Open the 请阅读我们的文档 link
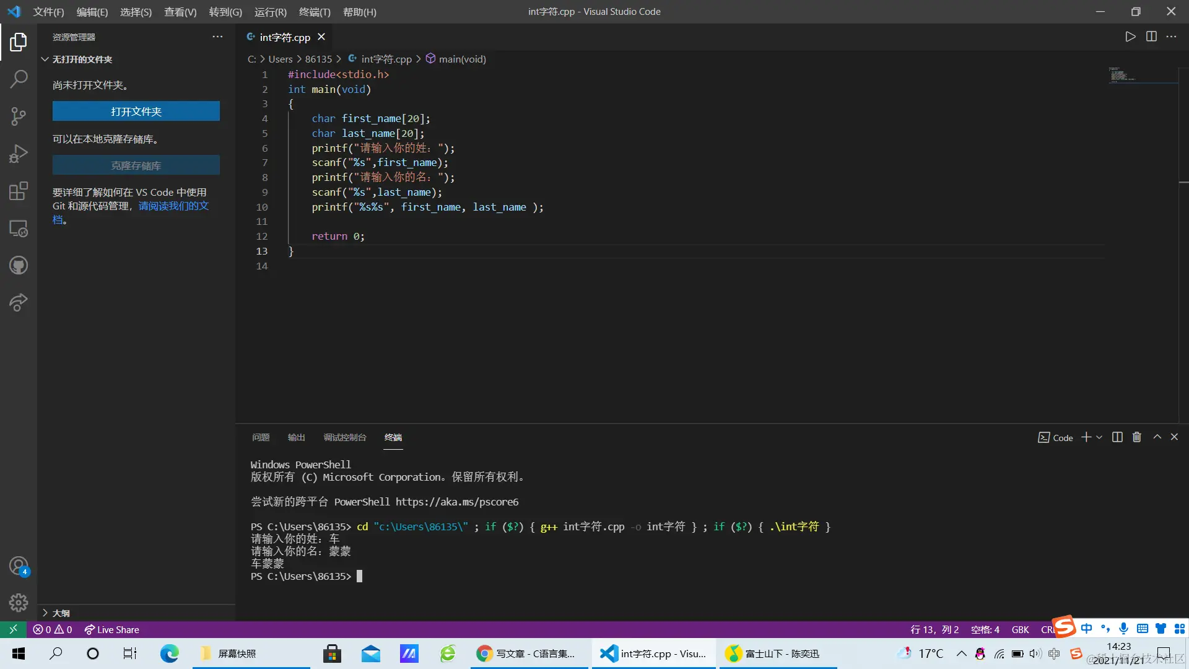 [173, 206]
